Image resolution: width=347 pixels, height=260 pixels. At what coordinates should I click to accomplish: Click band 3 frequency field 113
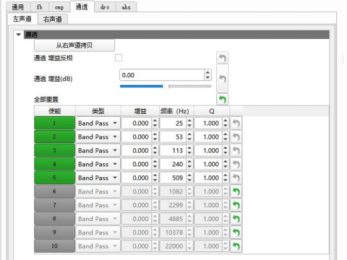(x=173, y=151)
